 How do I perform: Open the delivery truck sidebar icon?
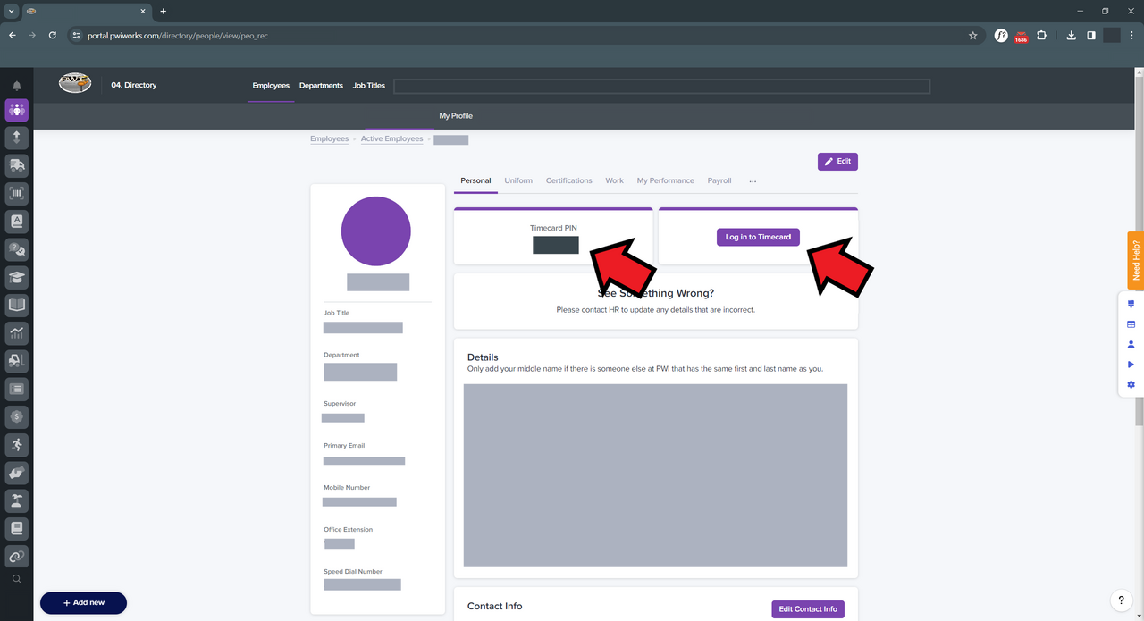pyautogui.click(x=16, y=165)
